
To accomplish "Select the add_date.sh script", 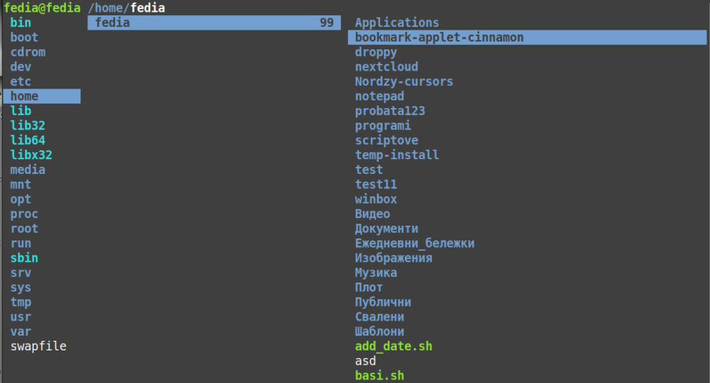I will point(394,346).
